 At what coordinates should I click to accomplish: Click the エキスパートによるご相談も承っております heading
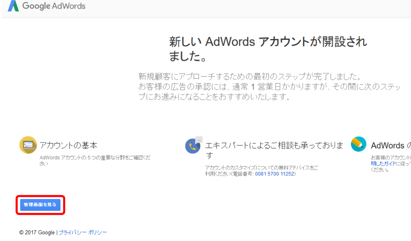274,150
